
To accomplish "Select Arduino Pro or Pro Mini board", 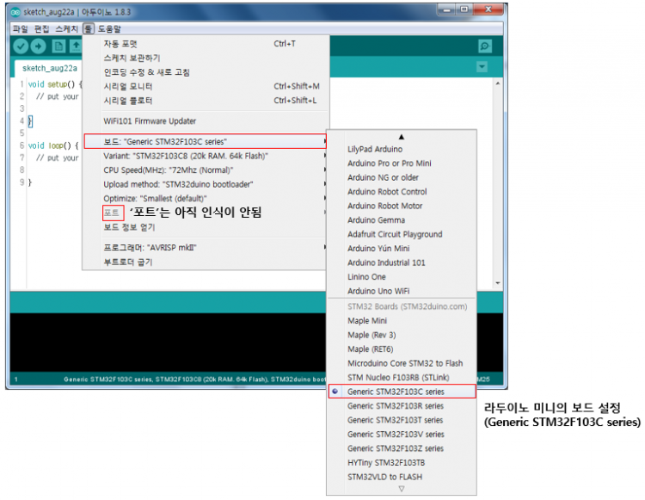I will (x=402, y=164).
